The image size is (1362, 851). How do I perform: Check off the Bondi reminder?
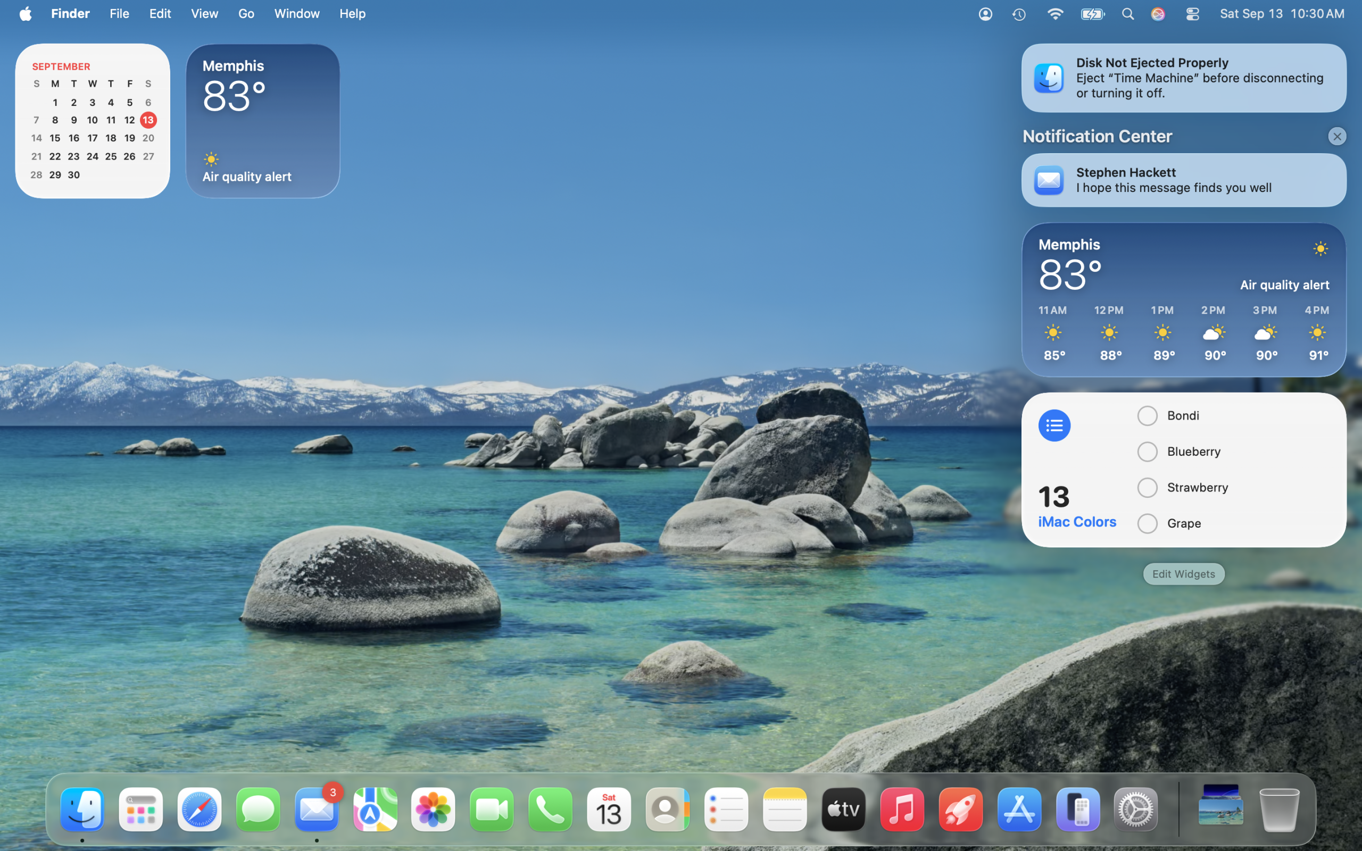pyautogui.click(x=1147, y=416)
